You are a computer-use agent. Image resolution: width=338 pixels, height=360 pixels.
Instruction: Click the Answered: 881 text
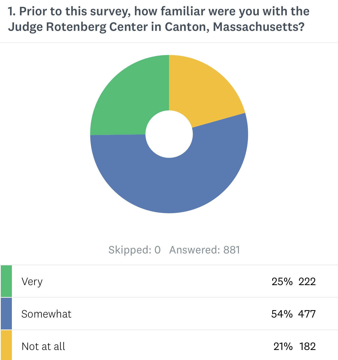(205, 250)
